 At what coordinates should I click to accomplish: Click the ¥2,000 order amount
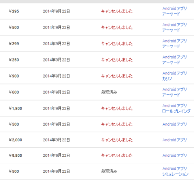tap(16, 140)
